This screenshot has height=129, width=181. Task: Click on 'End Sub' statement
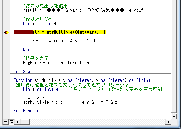click(22, 71)
